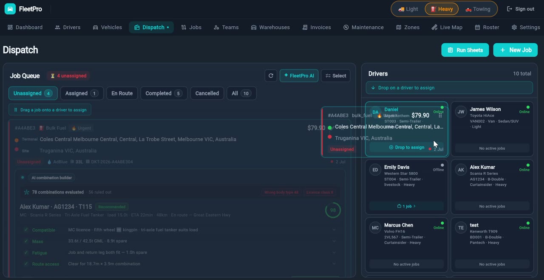Click the Drop on a driver to assign banner
The image size is (544, 280).
[449, 88]
